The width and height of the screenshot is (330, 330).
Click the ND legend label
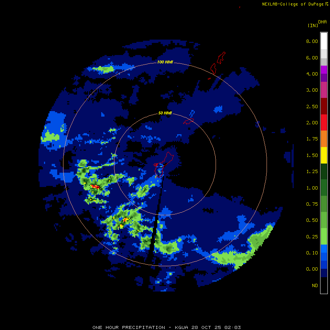pos(315,286)
